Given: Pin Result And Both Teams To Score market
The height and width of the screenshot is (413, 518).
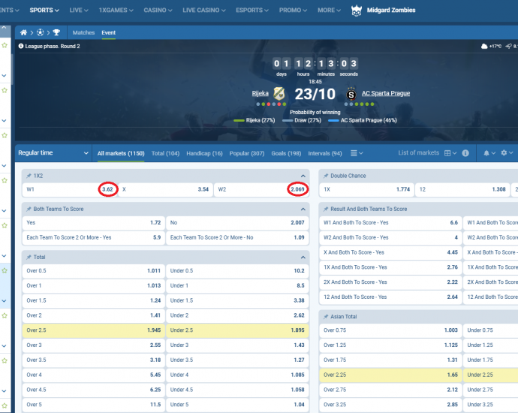Looking at the screenshot, I should [x=326, y=209].
